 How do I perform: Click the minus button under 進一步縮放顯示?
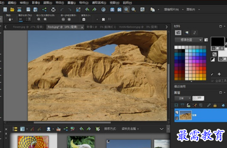click(x=63, y=19)
